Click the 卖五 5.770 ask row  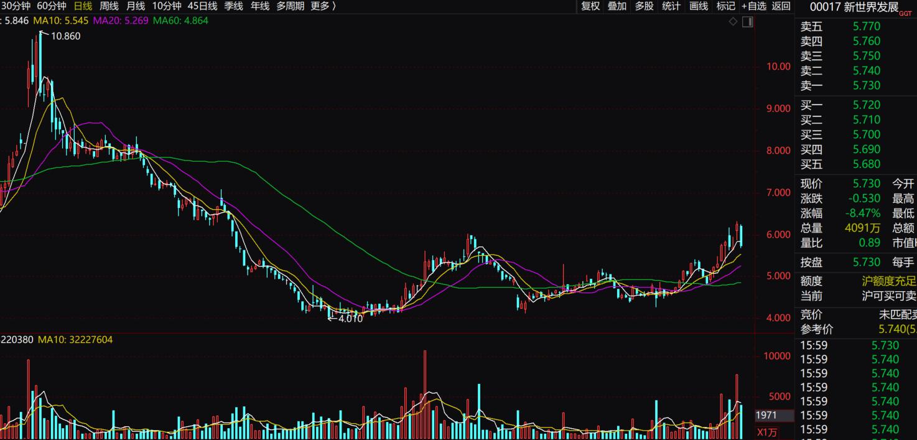coord(856,26)
